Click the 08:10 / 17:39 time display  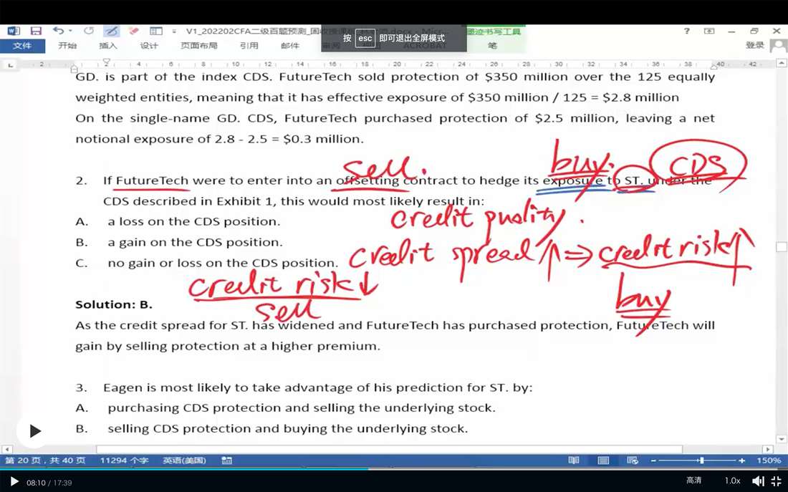pos(49,483)
